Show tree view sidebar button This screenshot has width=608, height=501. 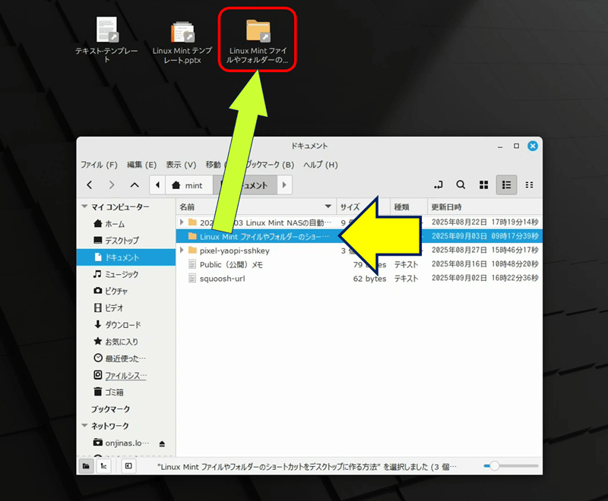pyautogui.click(x=103, y=466)
